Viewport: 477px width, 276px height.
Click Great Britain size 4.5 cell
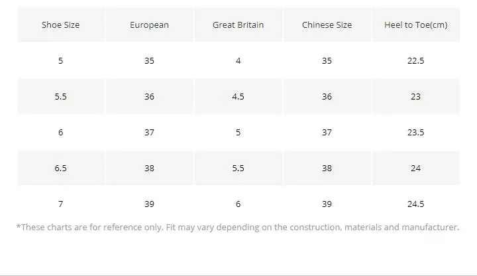(x=238, y=97)
